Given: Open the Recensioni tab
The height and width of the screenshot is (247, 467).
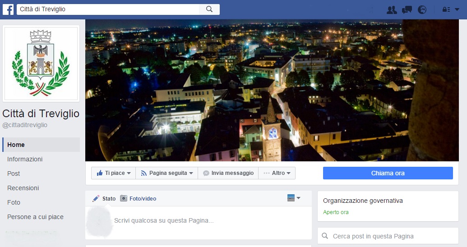Looking at the screenshot, I should (x=23, y=188).
